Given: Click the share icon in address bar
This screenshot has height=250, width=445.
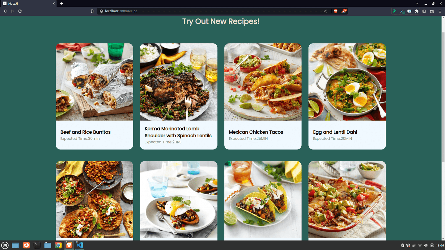Looking at the screenshot, I should (325, 11).
